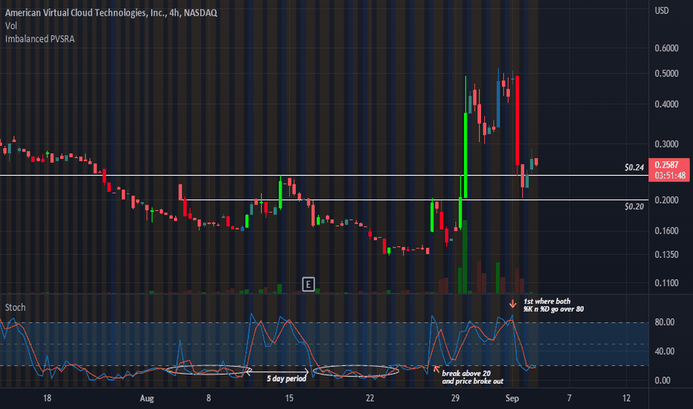Image resolution: width=693 pixels, height=409 pixels.
Task: Select the 'Imbalanced PVSRA' indicator label
Action: point(39,39)
